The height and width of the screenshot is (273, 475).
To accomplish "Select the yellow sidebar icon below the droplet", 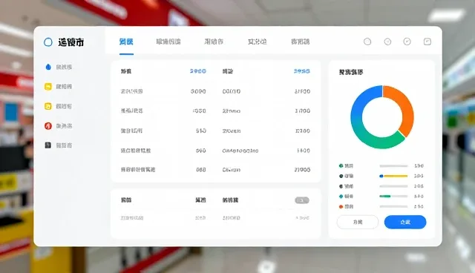I will [47, 87].
